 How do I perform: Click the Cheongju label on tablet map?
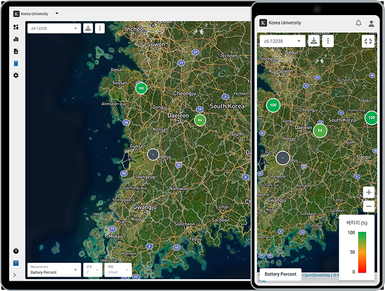(185, 93)
